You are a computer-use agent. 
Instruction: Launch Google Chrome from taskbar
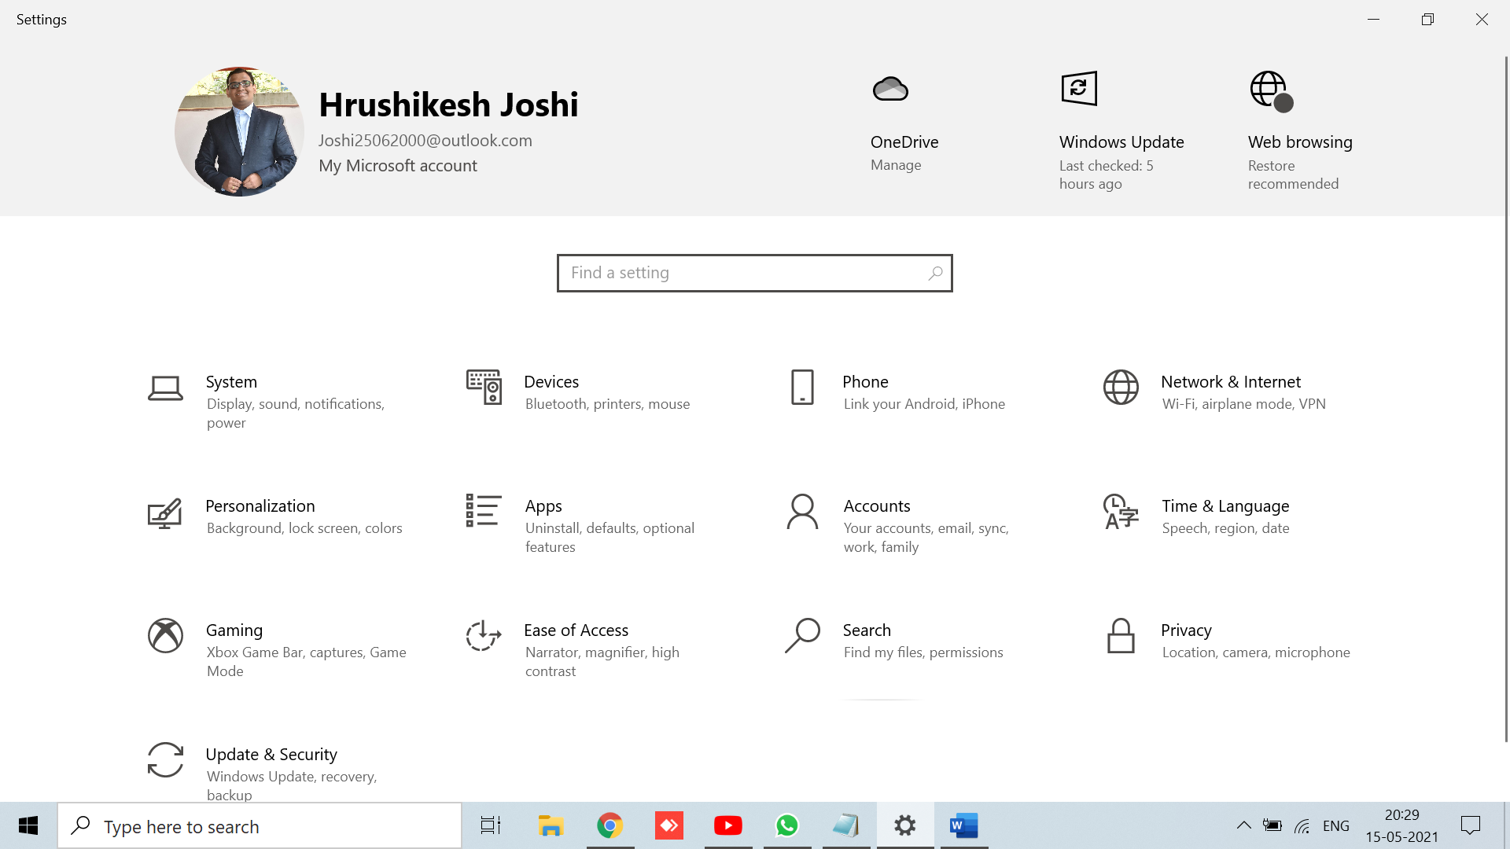click(610, 825)
